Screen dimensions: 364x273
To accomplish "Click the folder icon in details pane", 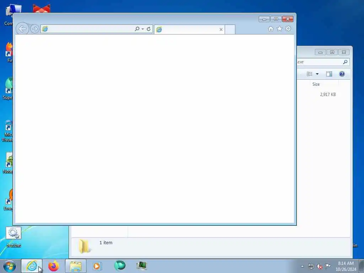I will point(85,246).
